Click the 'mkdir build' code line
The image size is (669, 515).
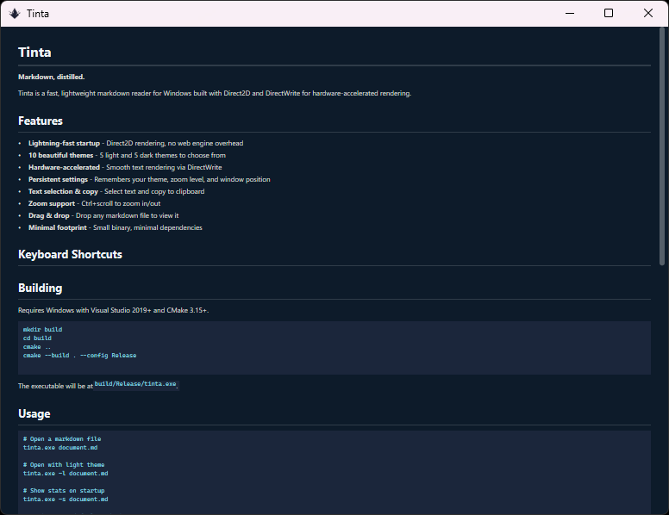click(x=42, y=329)
